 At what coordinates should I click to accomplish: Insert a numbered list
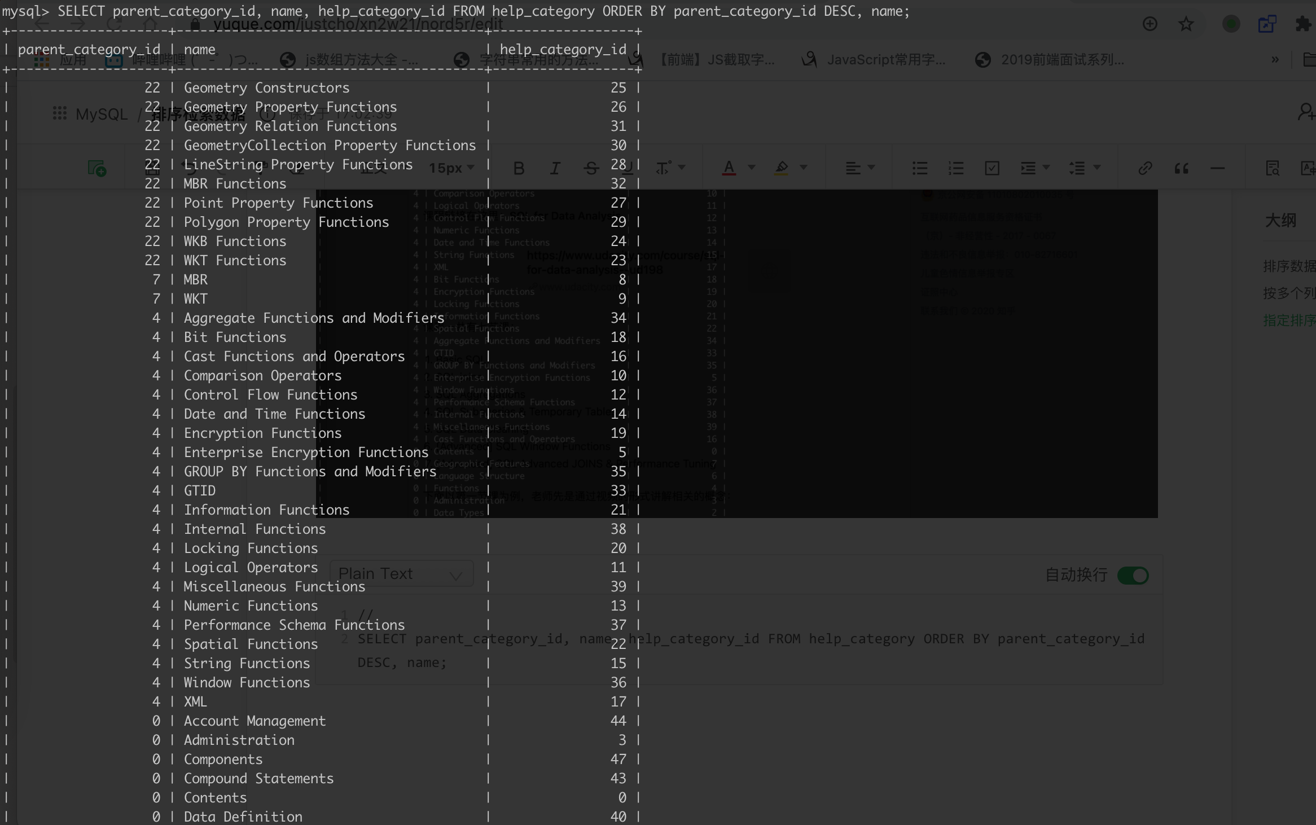955,168
